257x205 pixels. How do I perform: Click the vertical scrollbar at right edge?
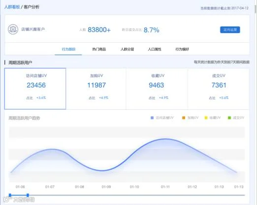[256, 9]
